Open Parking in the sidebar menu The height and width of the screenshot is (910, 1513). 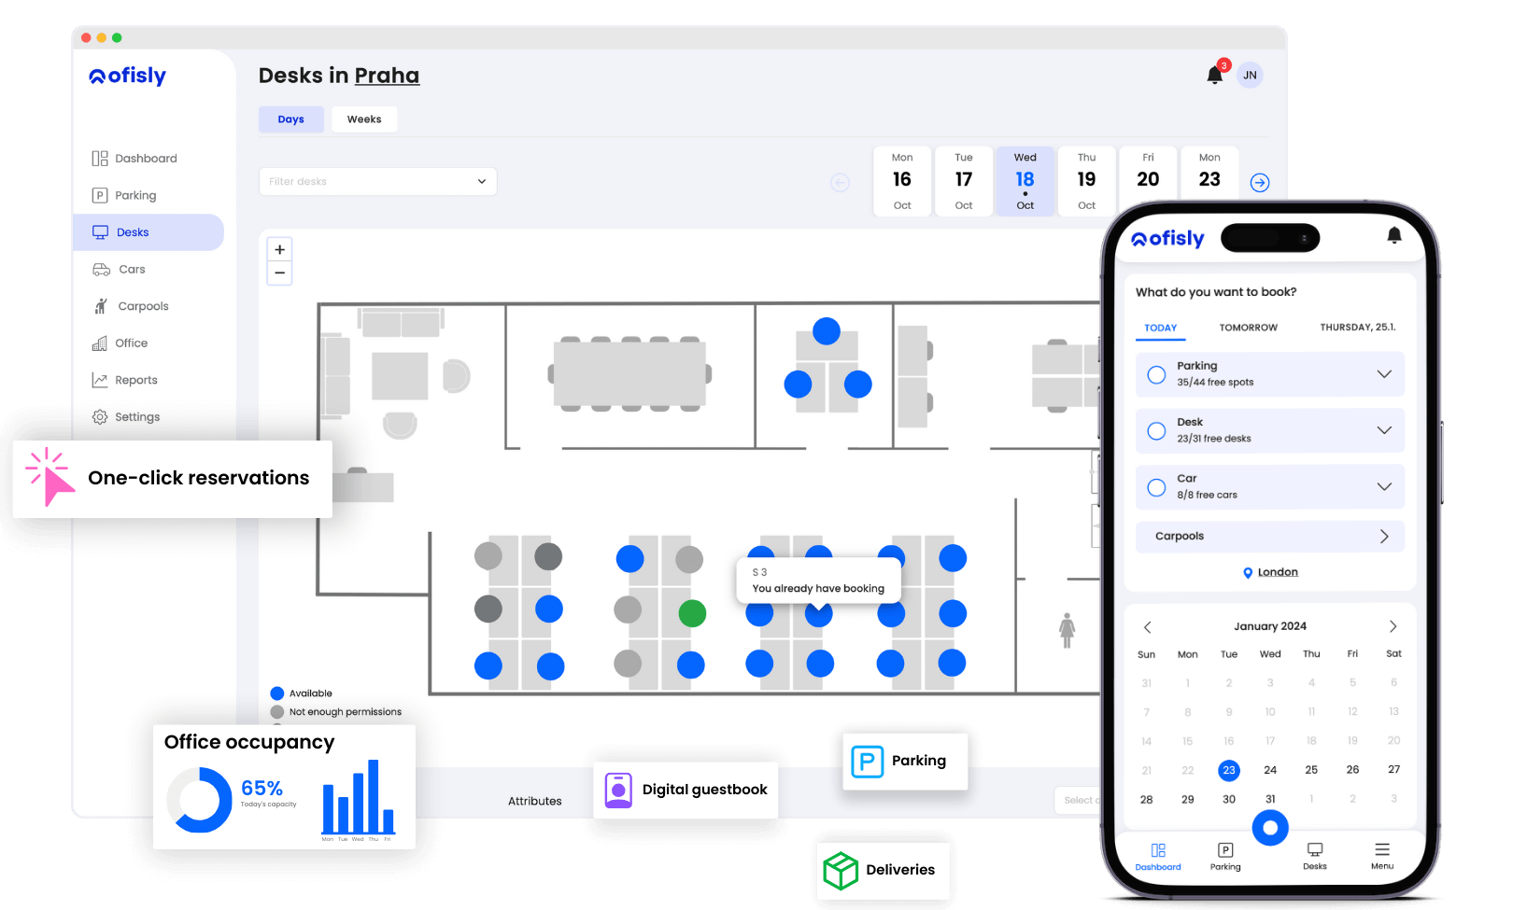click(124, 195)
